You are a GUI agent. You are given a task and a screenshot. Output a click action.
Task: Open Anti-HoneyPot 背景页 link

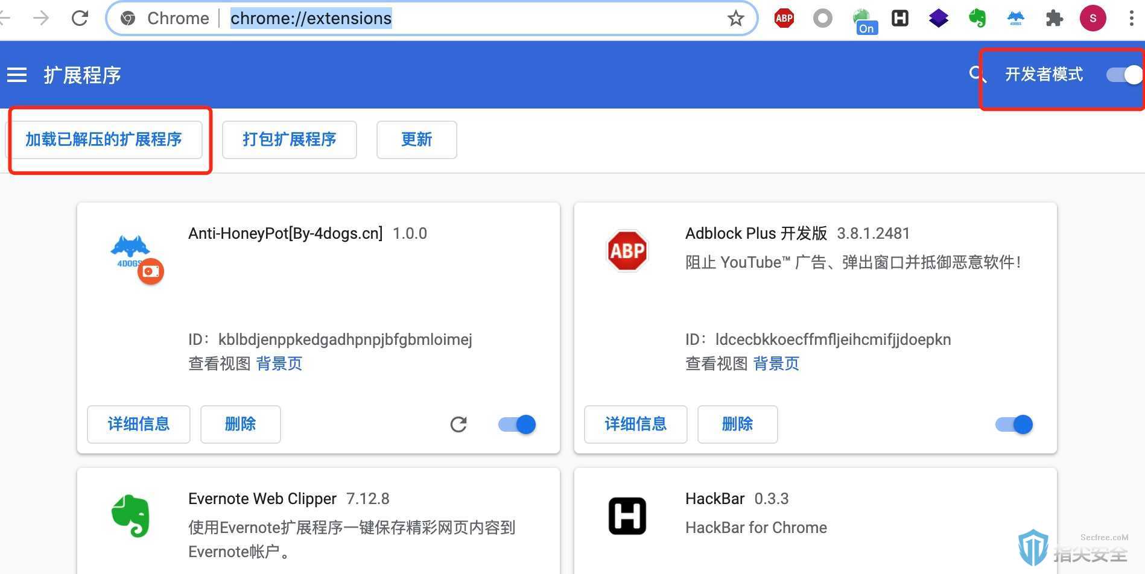[x=279, y=364]
